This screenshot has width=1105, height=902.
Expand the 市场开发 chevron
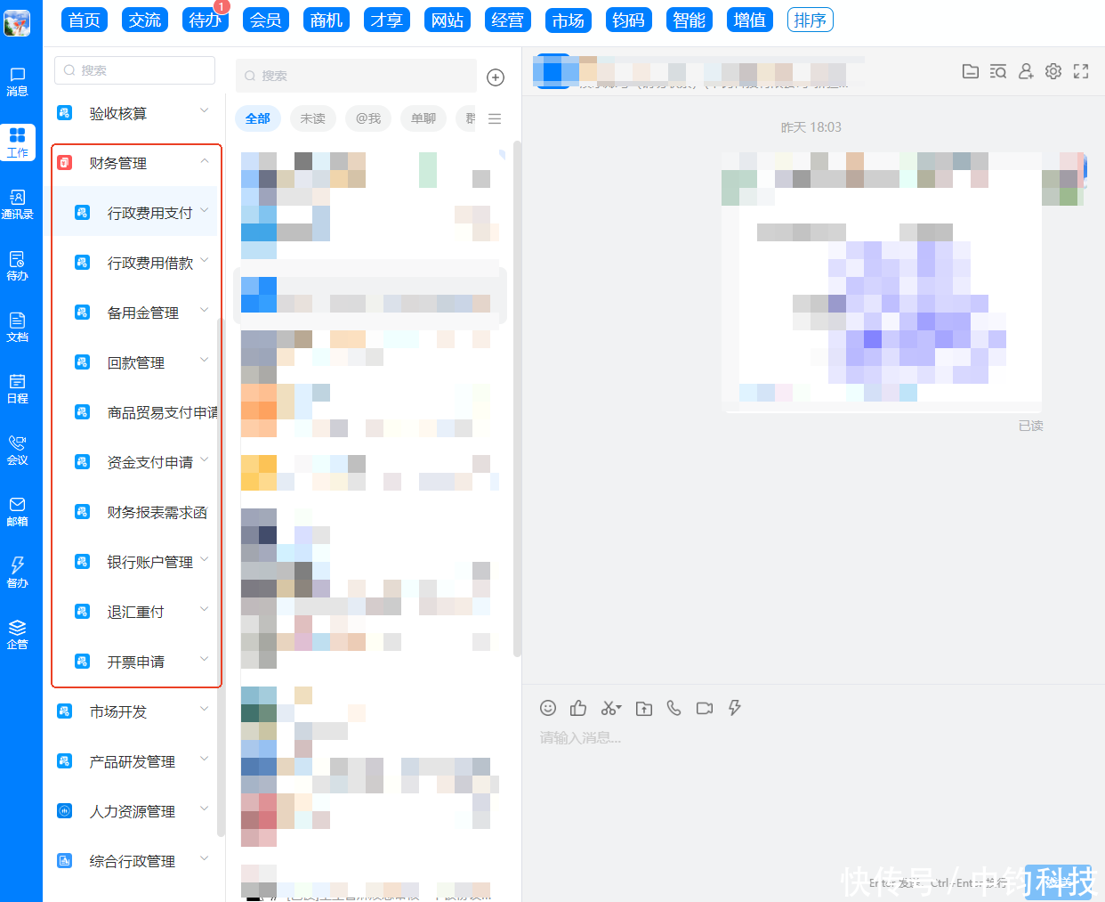coord(205,709)
